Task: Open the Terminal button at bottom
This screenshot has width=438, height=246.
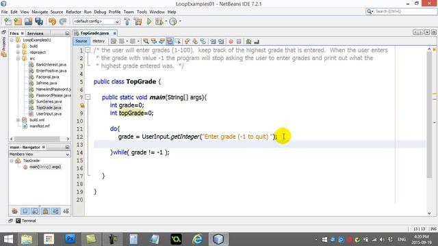Action: point(26,221)
